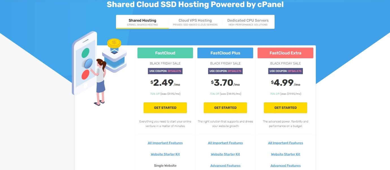Click 'The right solution that supports' description
This screenshot has height=170, width=390.
pyautogui.click(x=225, y=124)
